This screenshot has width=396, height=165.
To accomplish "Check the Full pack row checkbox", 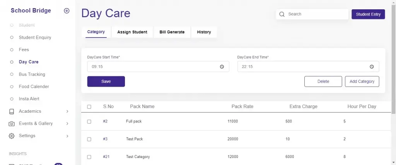I will point(89,122).
